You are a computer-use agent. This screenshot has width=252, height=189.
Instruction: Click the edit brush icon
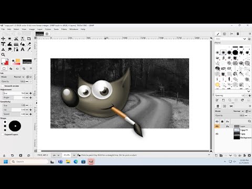[217, 100]
